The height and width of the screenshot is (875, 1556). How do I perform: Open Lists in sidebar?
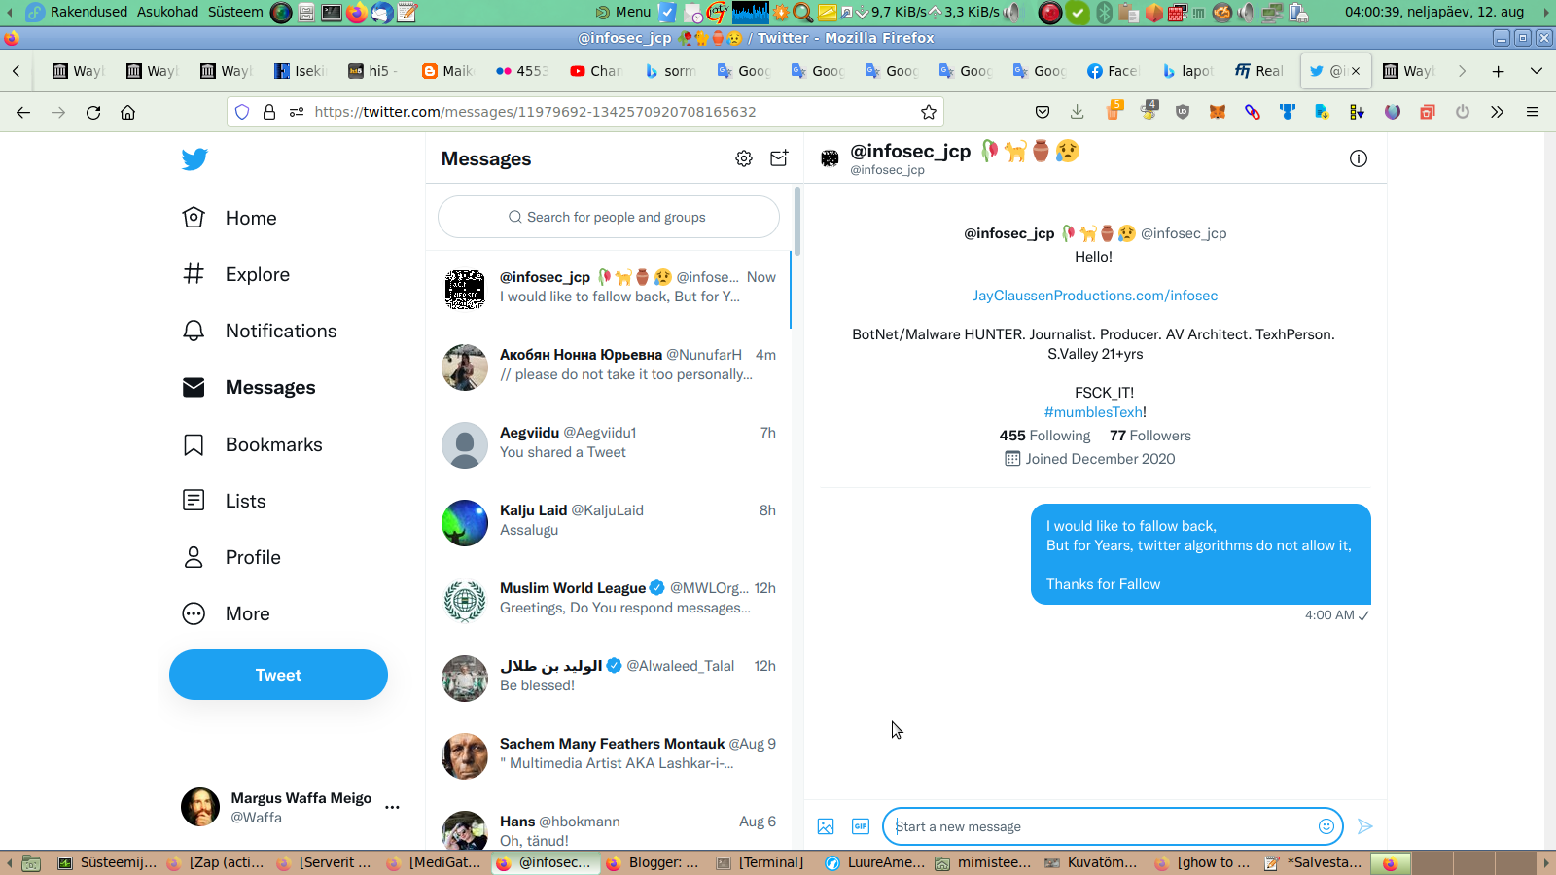coord(225,501)
